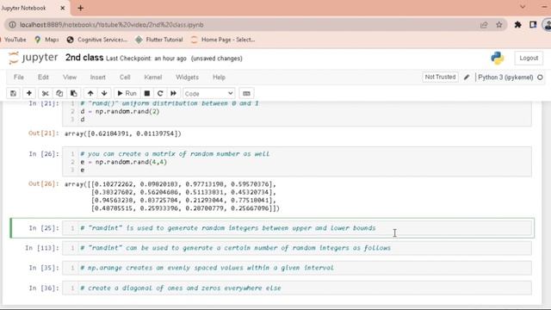Select the In [35] np.arange cell
This screenshot has width=551, height=310.
point(296,268)
